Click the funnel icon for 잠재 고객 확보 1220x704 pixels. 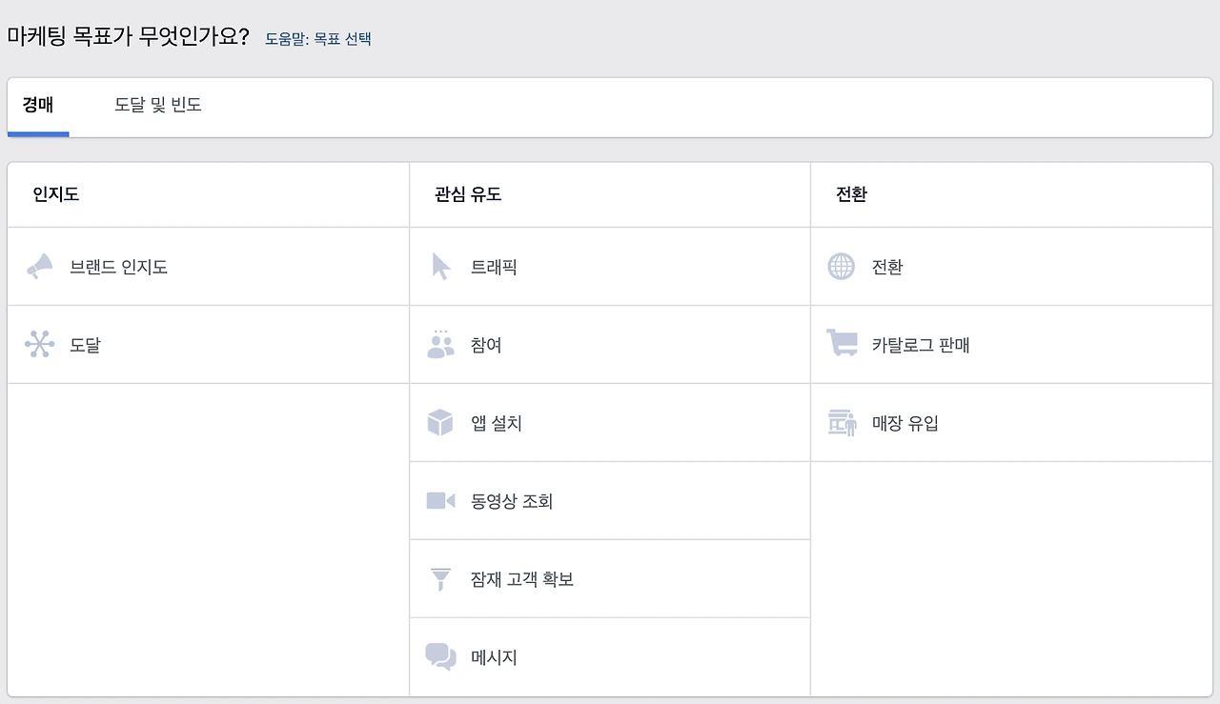[440, 579]
